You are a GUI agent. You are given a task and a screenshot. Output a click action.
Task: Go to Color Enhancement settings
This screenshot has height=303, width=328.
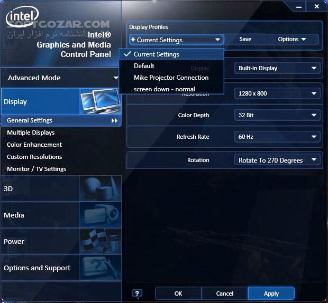point(34,145)
